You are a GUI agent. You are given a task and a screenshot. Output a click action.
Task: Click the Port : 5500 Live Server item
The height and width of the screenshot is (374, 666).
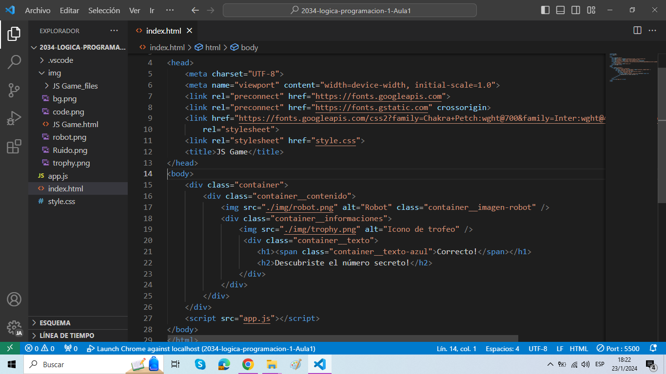[x=618, y=349]
